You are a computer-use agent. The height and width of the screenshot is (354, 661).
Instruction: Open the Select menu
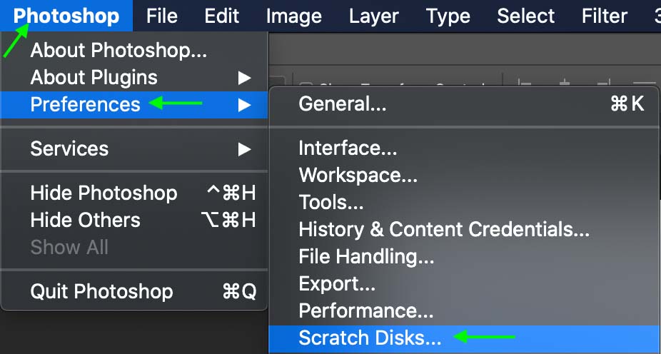525,16
